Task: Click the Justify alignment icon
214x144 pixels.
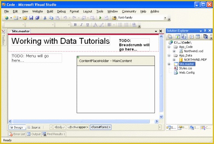Action: pyautogui.click(x=109, y=25)
